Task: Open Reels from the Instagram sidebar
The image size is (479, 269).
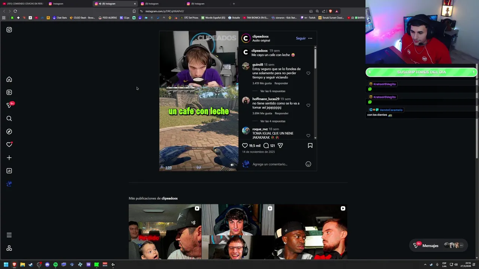Action: pos(9,92)
